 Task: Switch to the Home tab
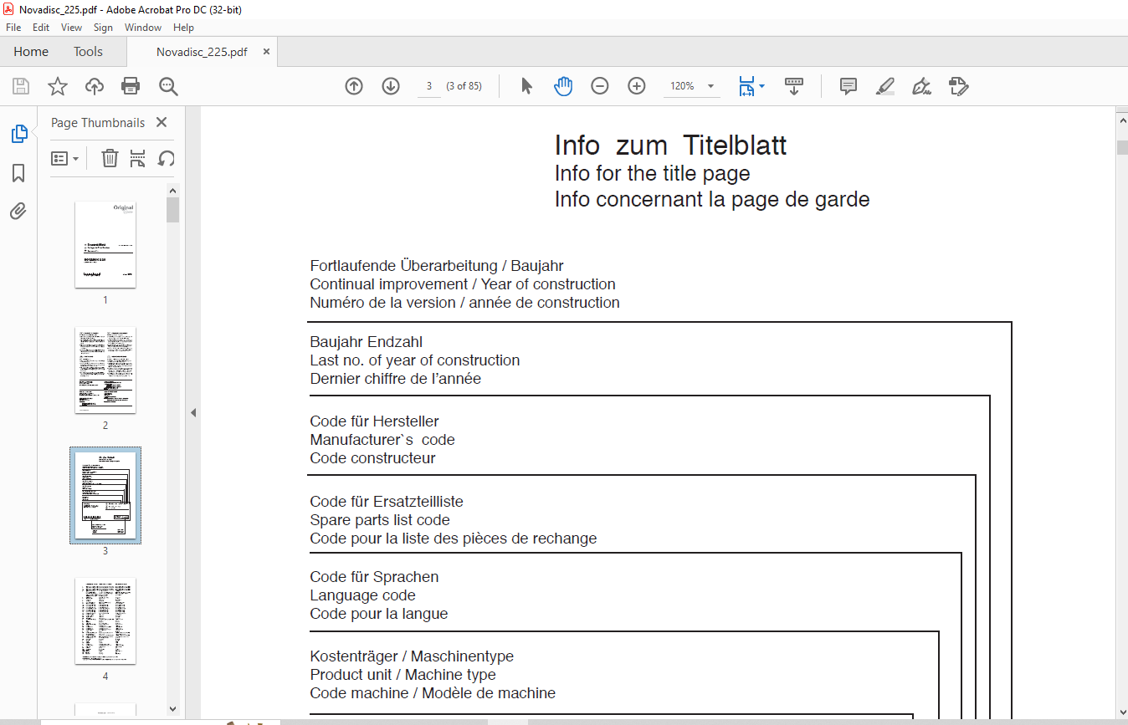31,52
